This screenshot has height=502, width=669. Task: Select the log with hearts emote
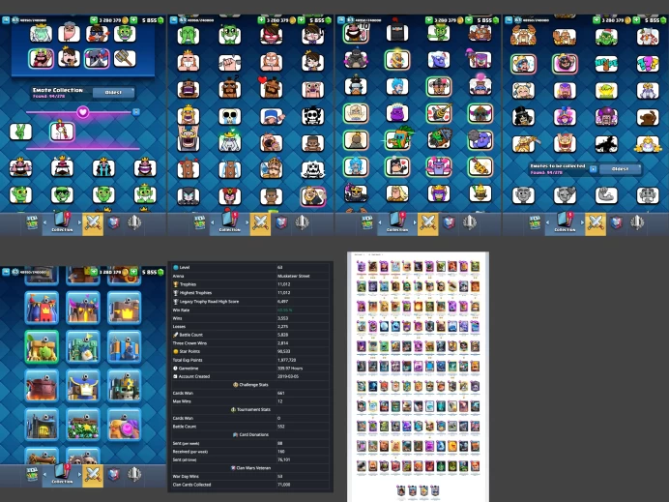click(x=189, y=169)
